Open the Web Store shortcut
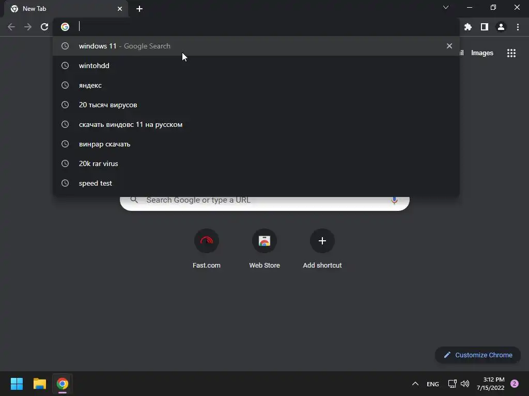 264,249
